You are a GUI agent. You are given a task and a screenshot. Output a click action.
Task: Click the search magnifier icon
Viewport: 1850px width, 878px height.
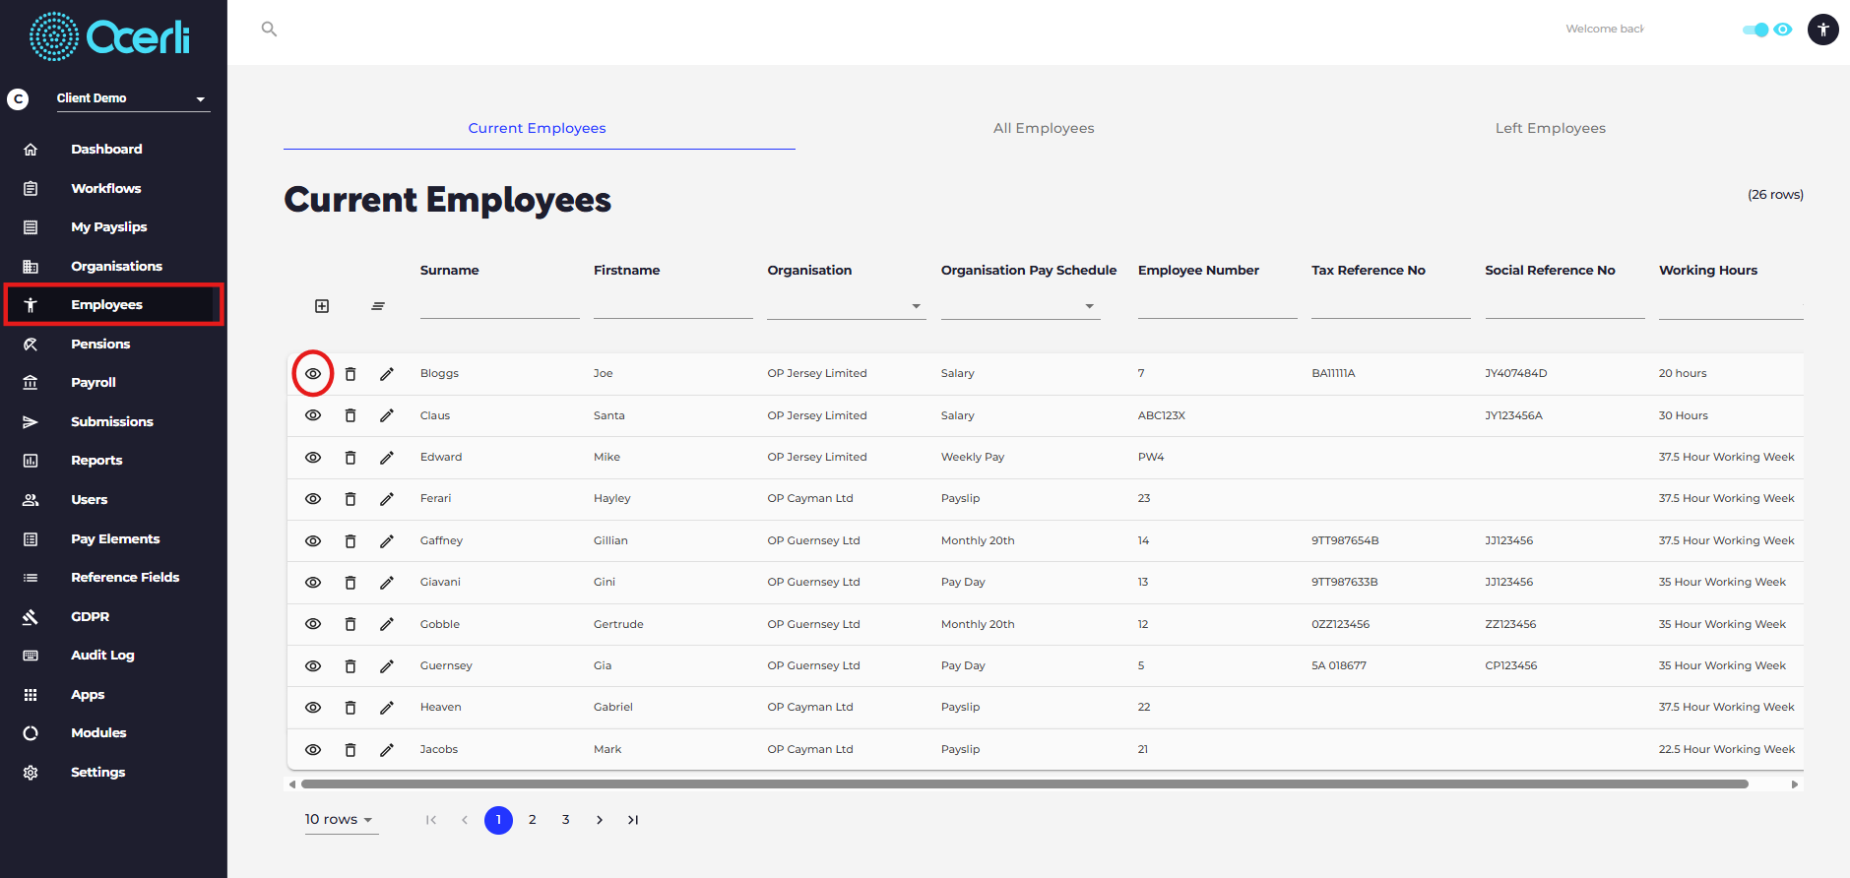269,30
